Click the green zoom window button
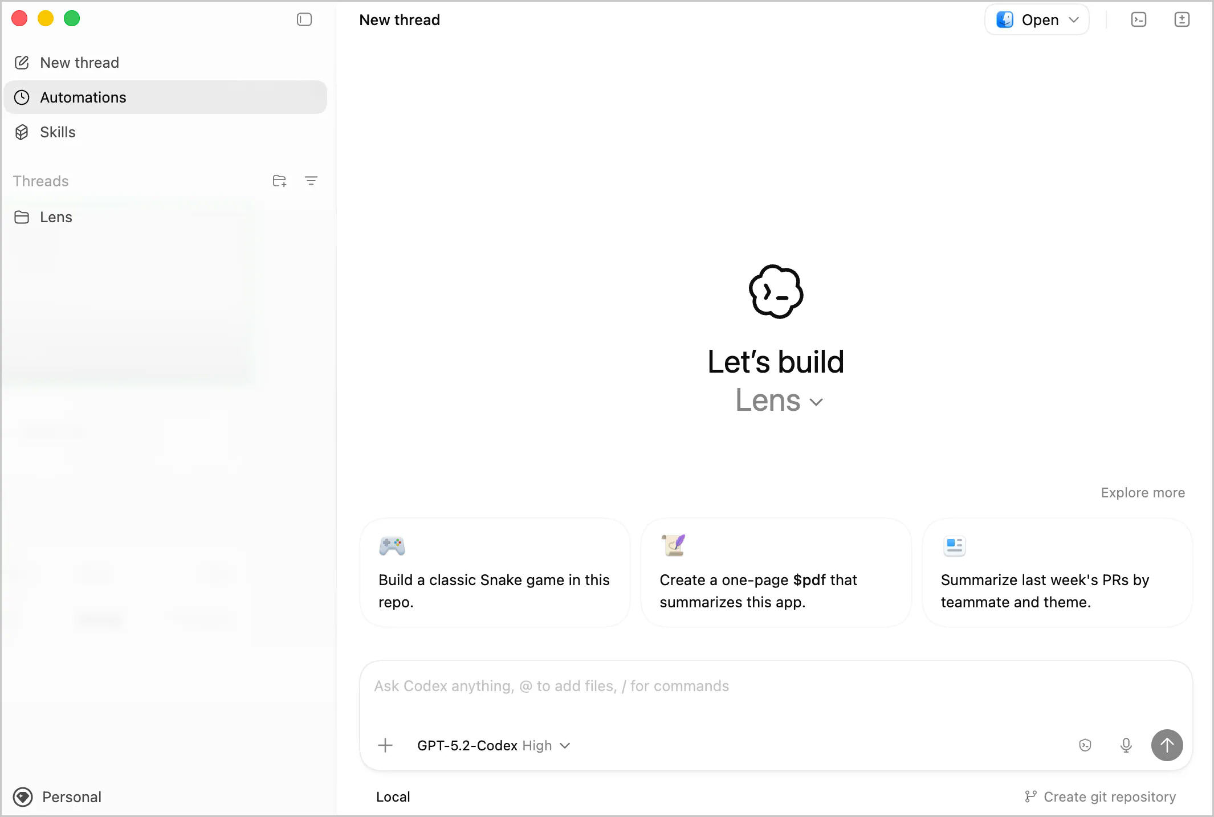Screen dimensions: 1214x817 pyautogui.click(x=72, y=19)
